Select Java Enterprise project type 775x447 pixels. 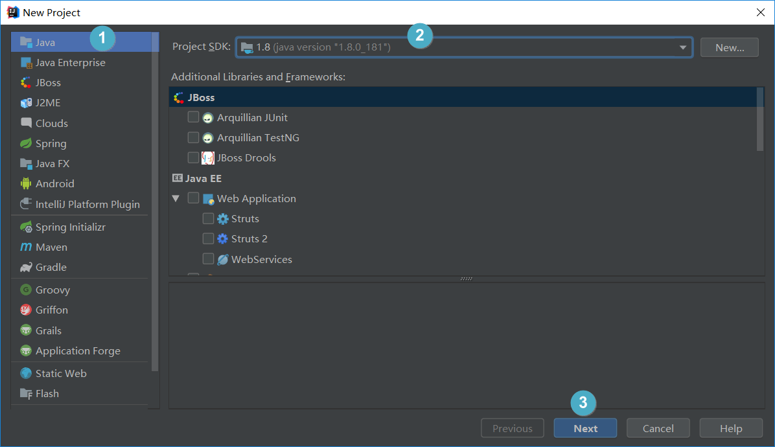pyautogui.click(x=80, y=63)
